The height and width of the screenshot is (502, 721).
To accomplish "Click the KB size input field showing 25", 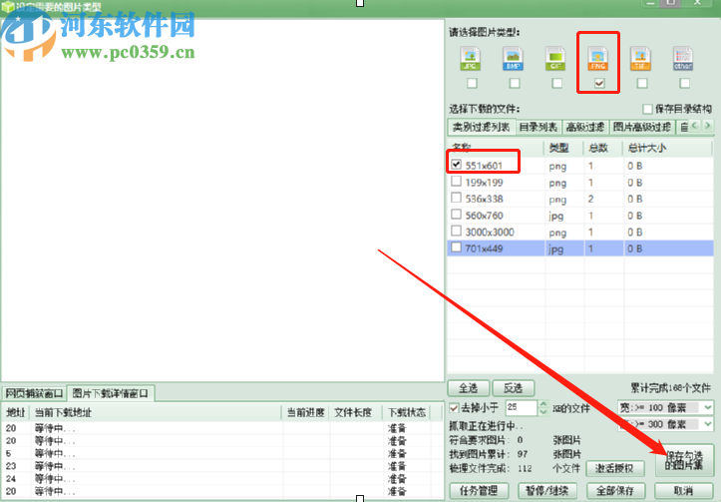I will (522, 407).
